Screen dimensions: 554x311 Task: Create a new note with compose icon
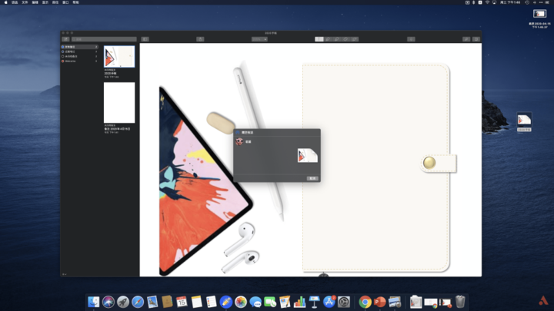tap(65, 39)
